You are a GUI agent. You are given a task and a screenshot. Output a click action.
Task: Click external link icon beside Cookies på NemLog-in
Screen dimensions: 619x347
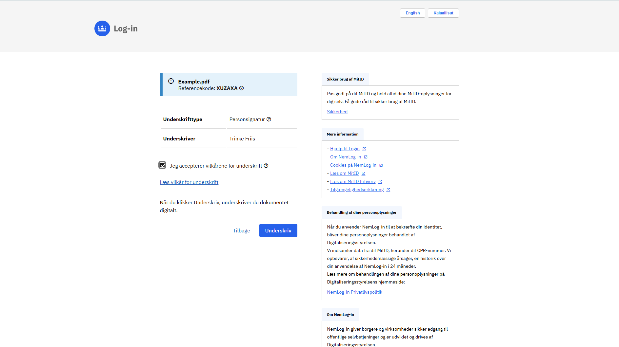click(x=381, y=165)
